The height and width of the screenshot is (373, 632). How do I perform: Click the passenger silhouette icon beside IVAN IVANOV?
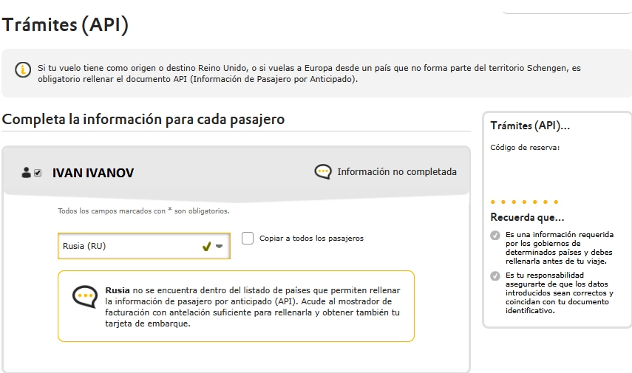tap(27, 173)
